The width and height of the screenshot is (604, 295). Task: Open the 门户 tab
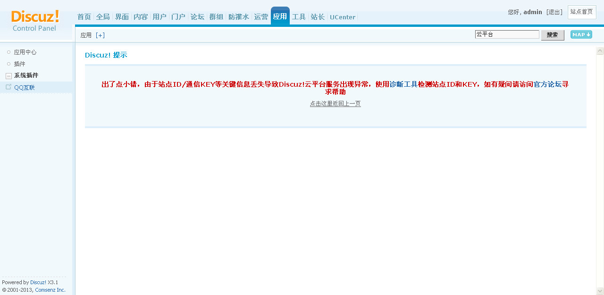pyautogui.click(x=178, y=17)
